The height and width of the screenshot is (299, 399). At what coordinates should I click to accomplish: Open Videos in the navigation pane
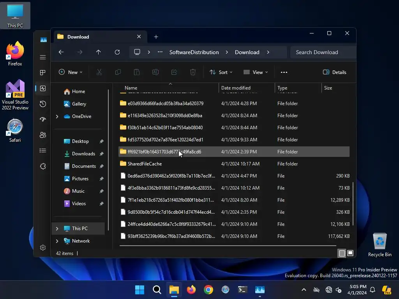[79, 204]
